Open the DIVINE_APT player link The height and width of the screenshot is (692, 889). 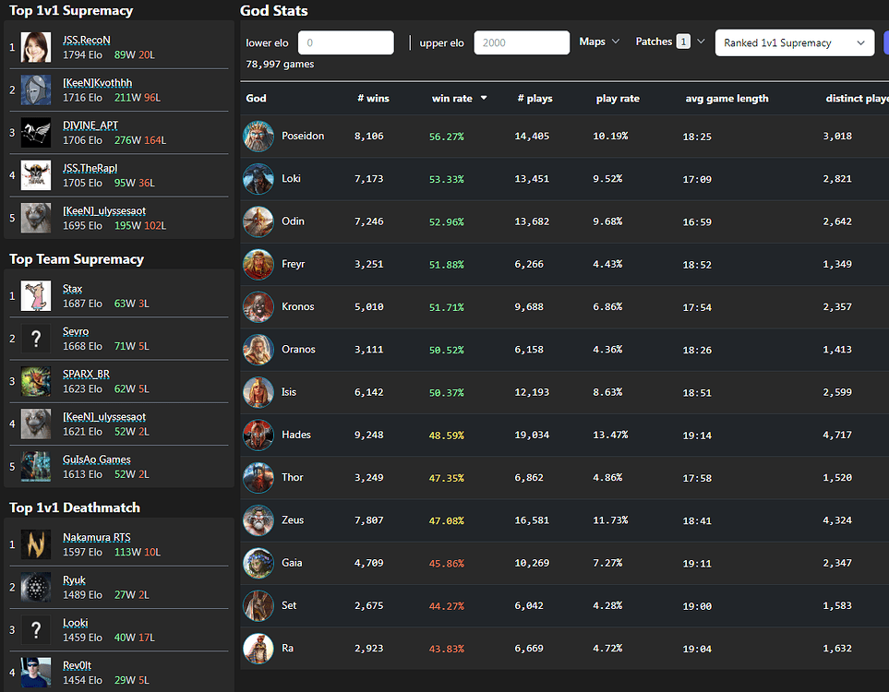coord(90,125)
